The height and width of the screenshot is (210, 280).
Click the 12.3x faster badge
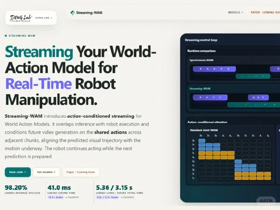click(56, 197)
